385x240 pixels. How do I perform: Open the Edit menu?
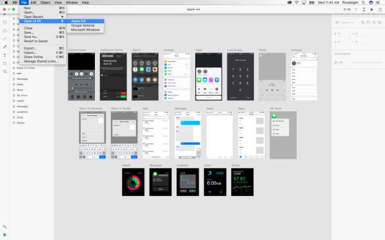(x=33, y=3)
